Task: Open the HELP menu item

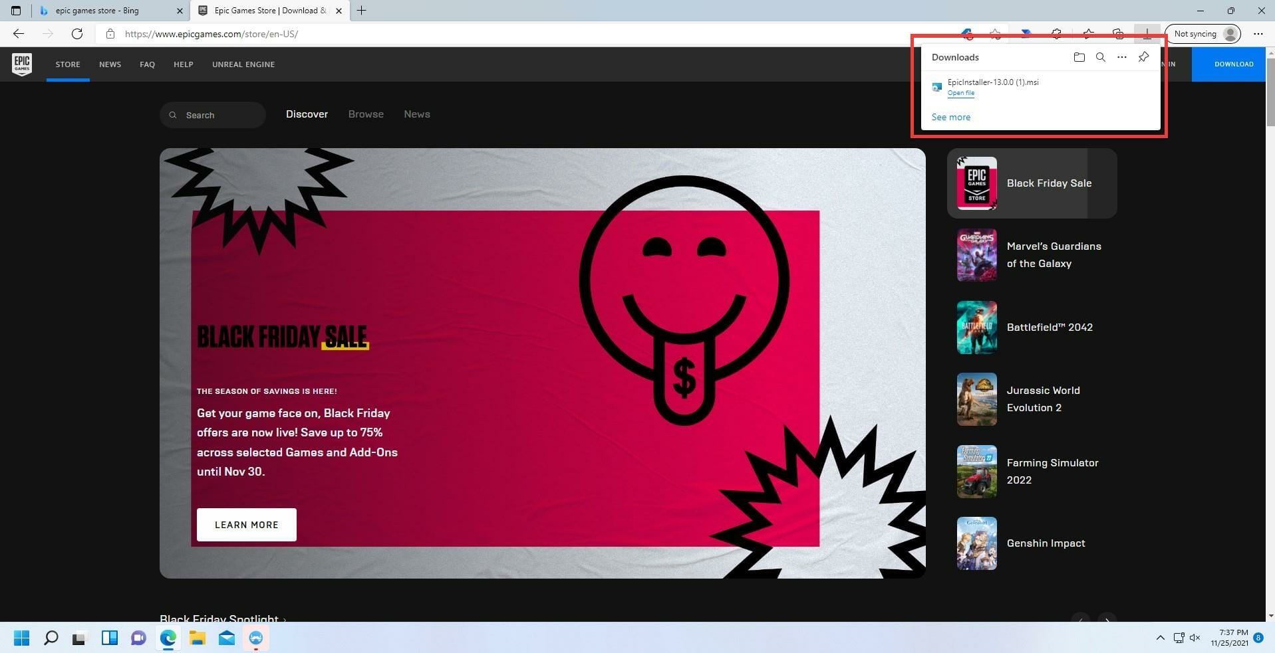Action: pyautogui.click(x=183, y=64)
